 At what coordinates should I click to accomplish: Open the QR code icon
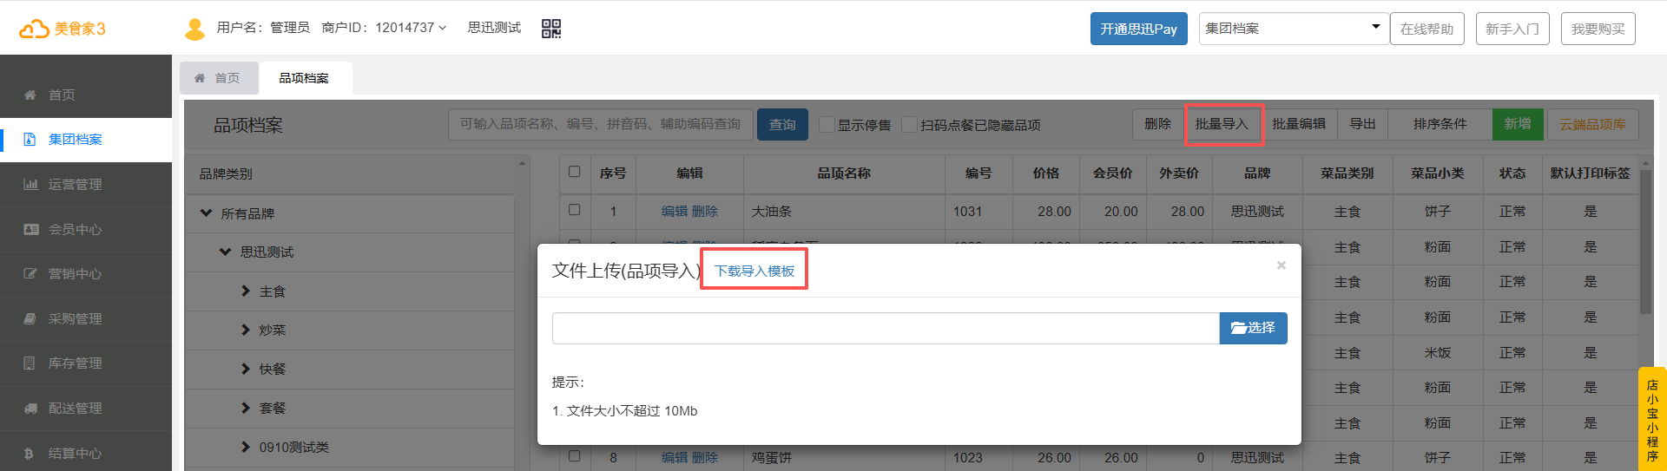pos(551,29)
